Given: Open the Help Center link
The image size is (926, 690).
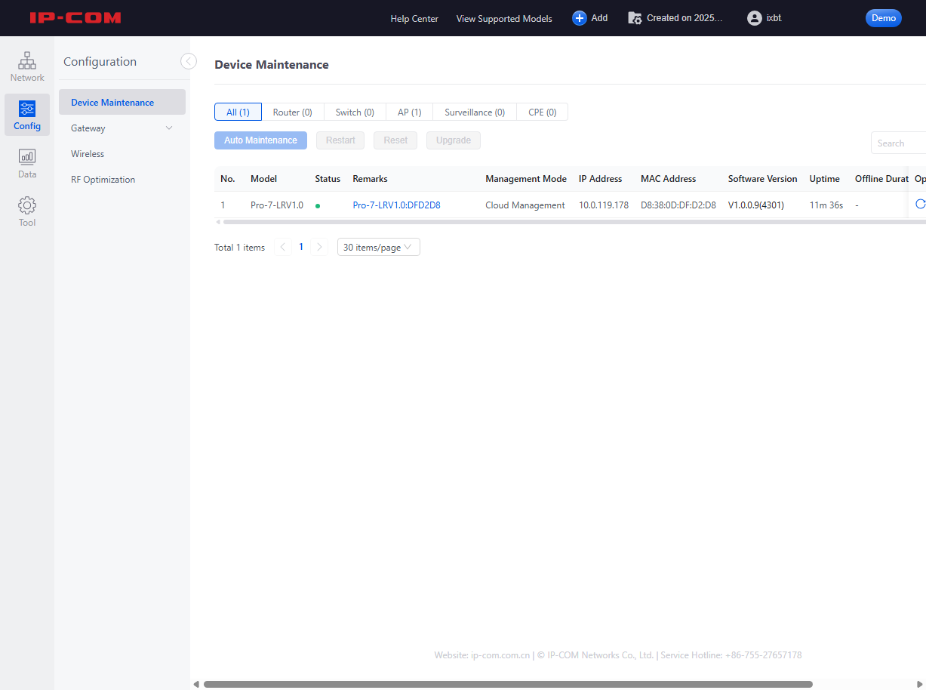Looking at the screenshot, I should (x=414, y=19).
